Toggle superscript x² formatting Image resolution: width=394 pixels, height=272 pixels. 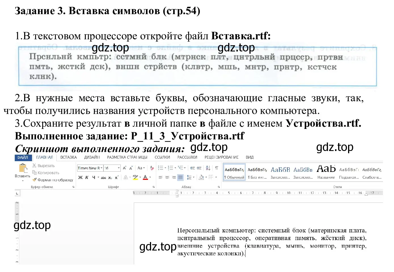tap(116, 178)
